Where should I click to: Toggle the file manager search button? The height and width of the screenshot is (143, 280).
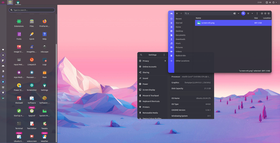tap(243, 13)
